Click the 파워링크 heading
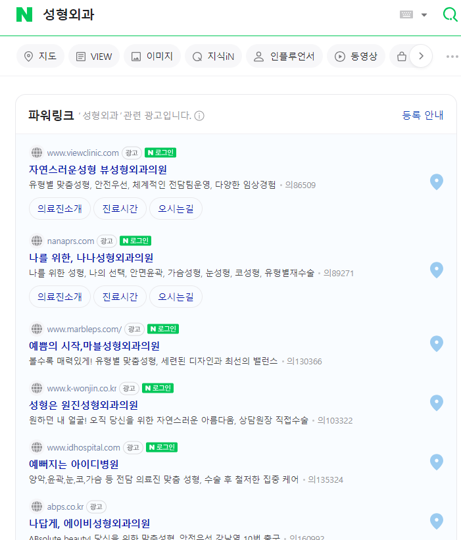 coord(51,115)
